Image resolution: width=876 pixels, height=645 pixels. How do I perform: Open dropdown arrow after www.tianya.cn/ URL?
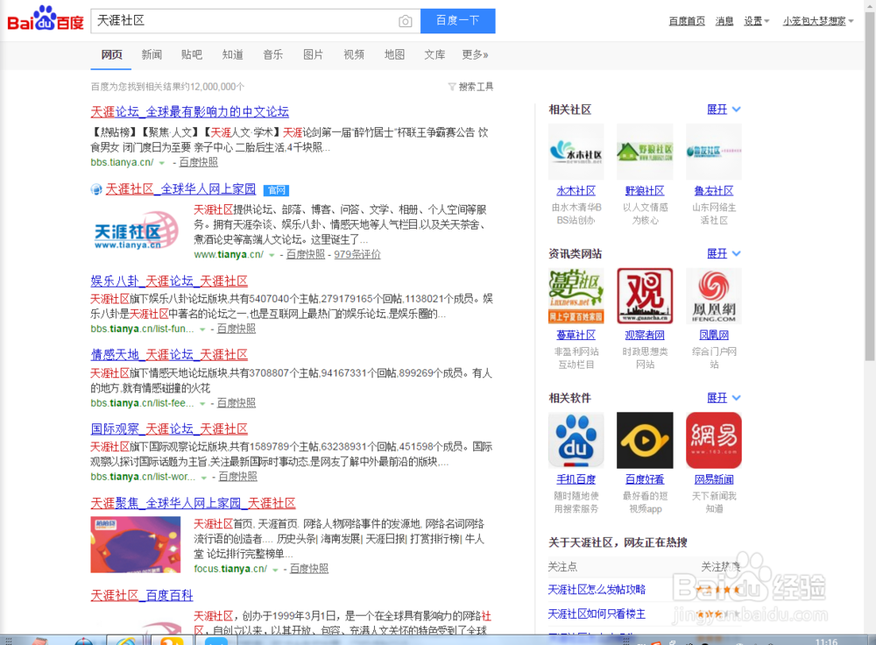[x=272, y=255]
